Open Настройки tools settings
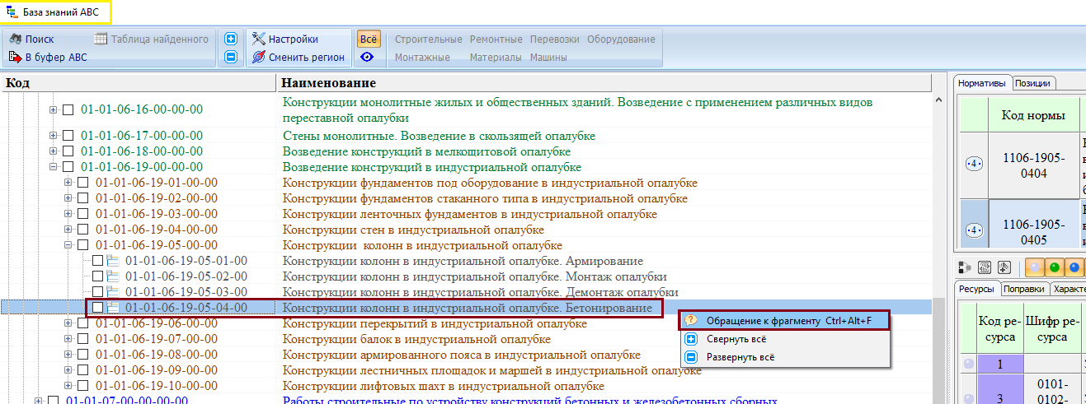 285,39
